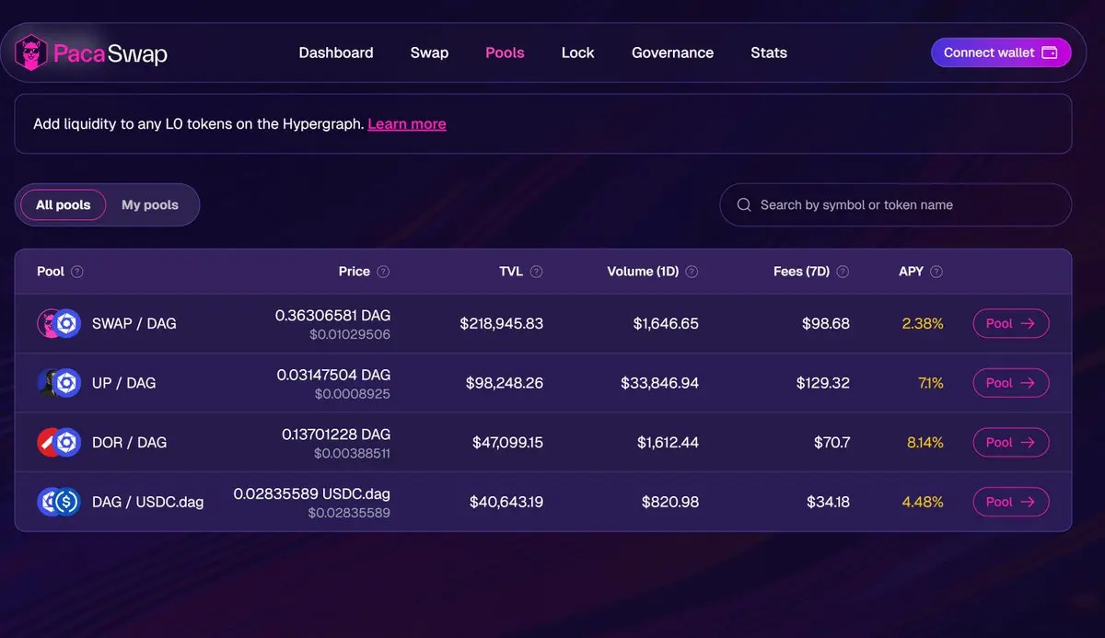Click the UP / DAG token pair icon
Screen dimensions: 1105x638
tap(59, 383)
